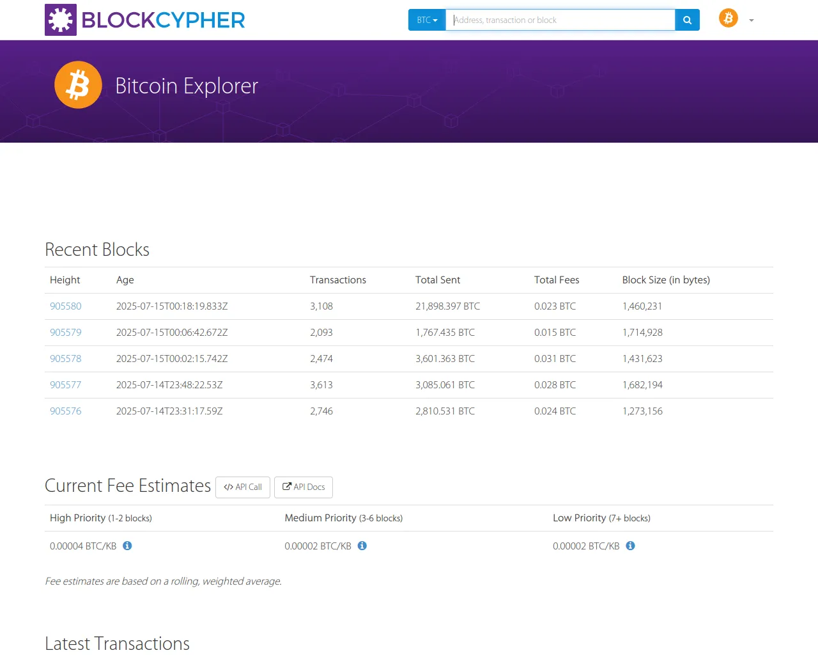The image size is (818, 655).
Task: Click info icon beside Low Priority fee
Action: click(x=630, y=546)
